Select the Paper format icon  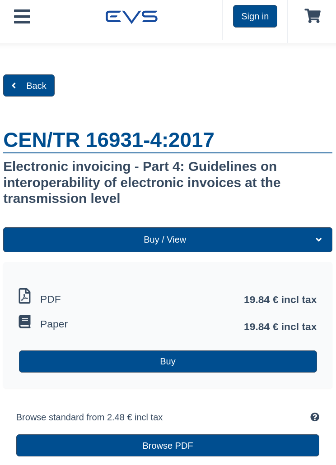click(24, 321)
